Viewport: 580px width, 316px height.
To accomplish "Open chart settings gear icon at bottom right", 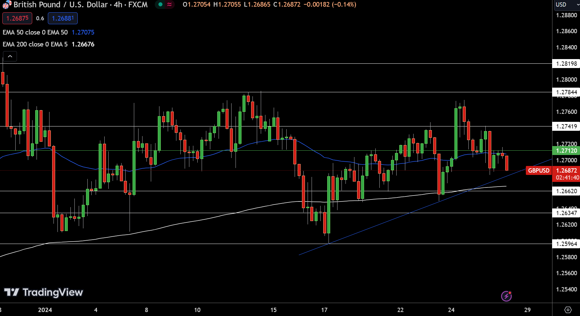I will click(568, 310).
